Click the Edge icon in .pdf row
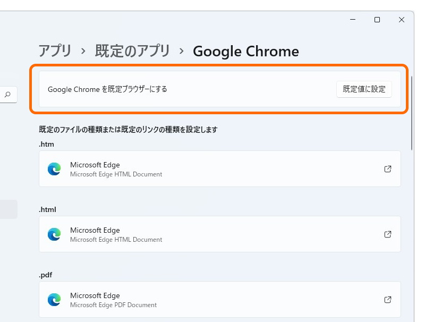Viewport: 425px width, 322px height. [54, 300]
